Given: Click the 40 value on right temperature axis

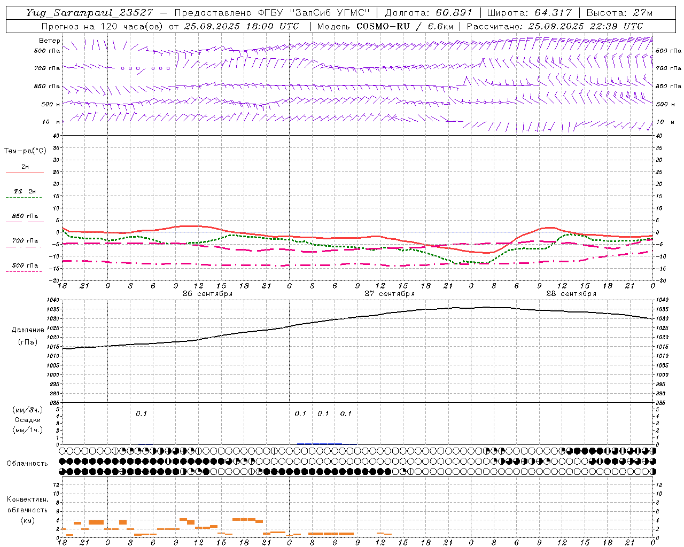Looking at the screenshot, I should (x=659, y=136).
